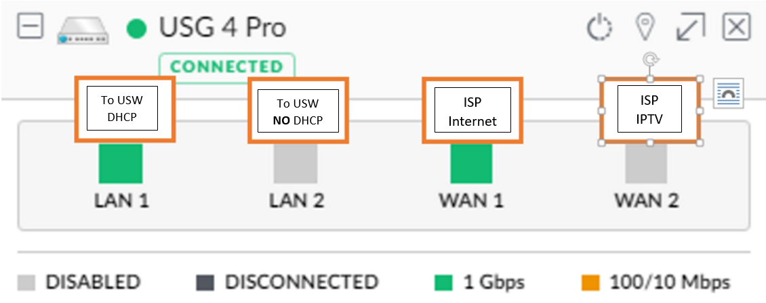Screen dimensions: 766x303
Task: Click the rotation handle above ISP IPTV box
Action: click(x=650, y=60)
